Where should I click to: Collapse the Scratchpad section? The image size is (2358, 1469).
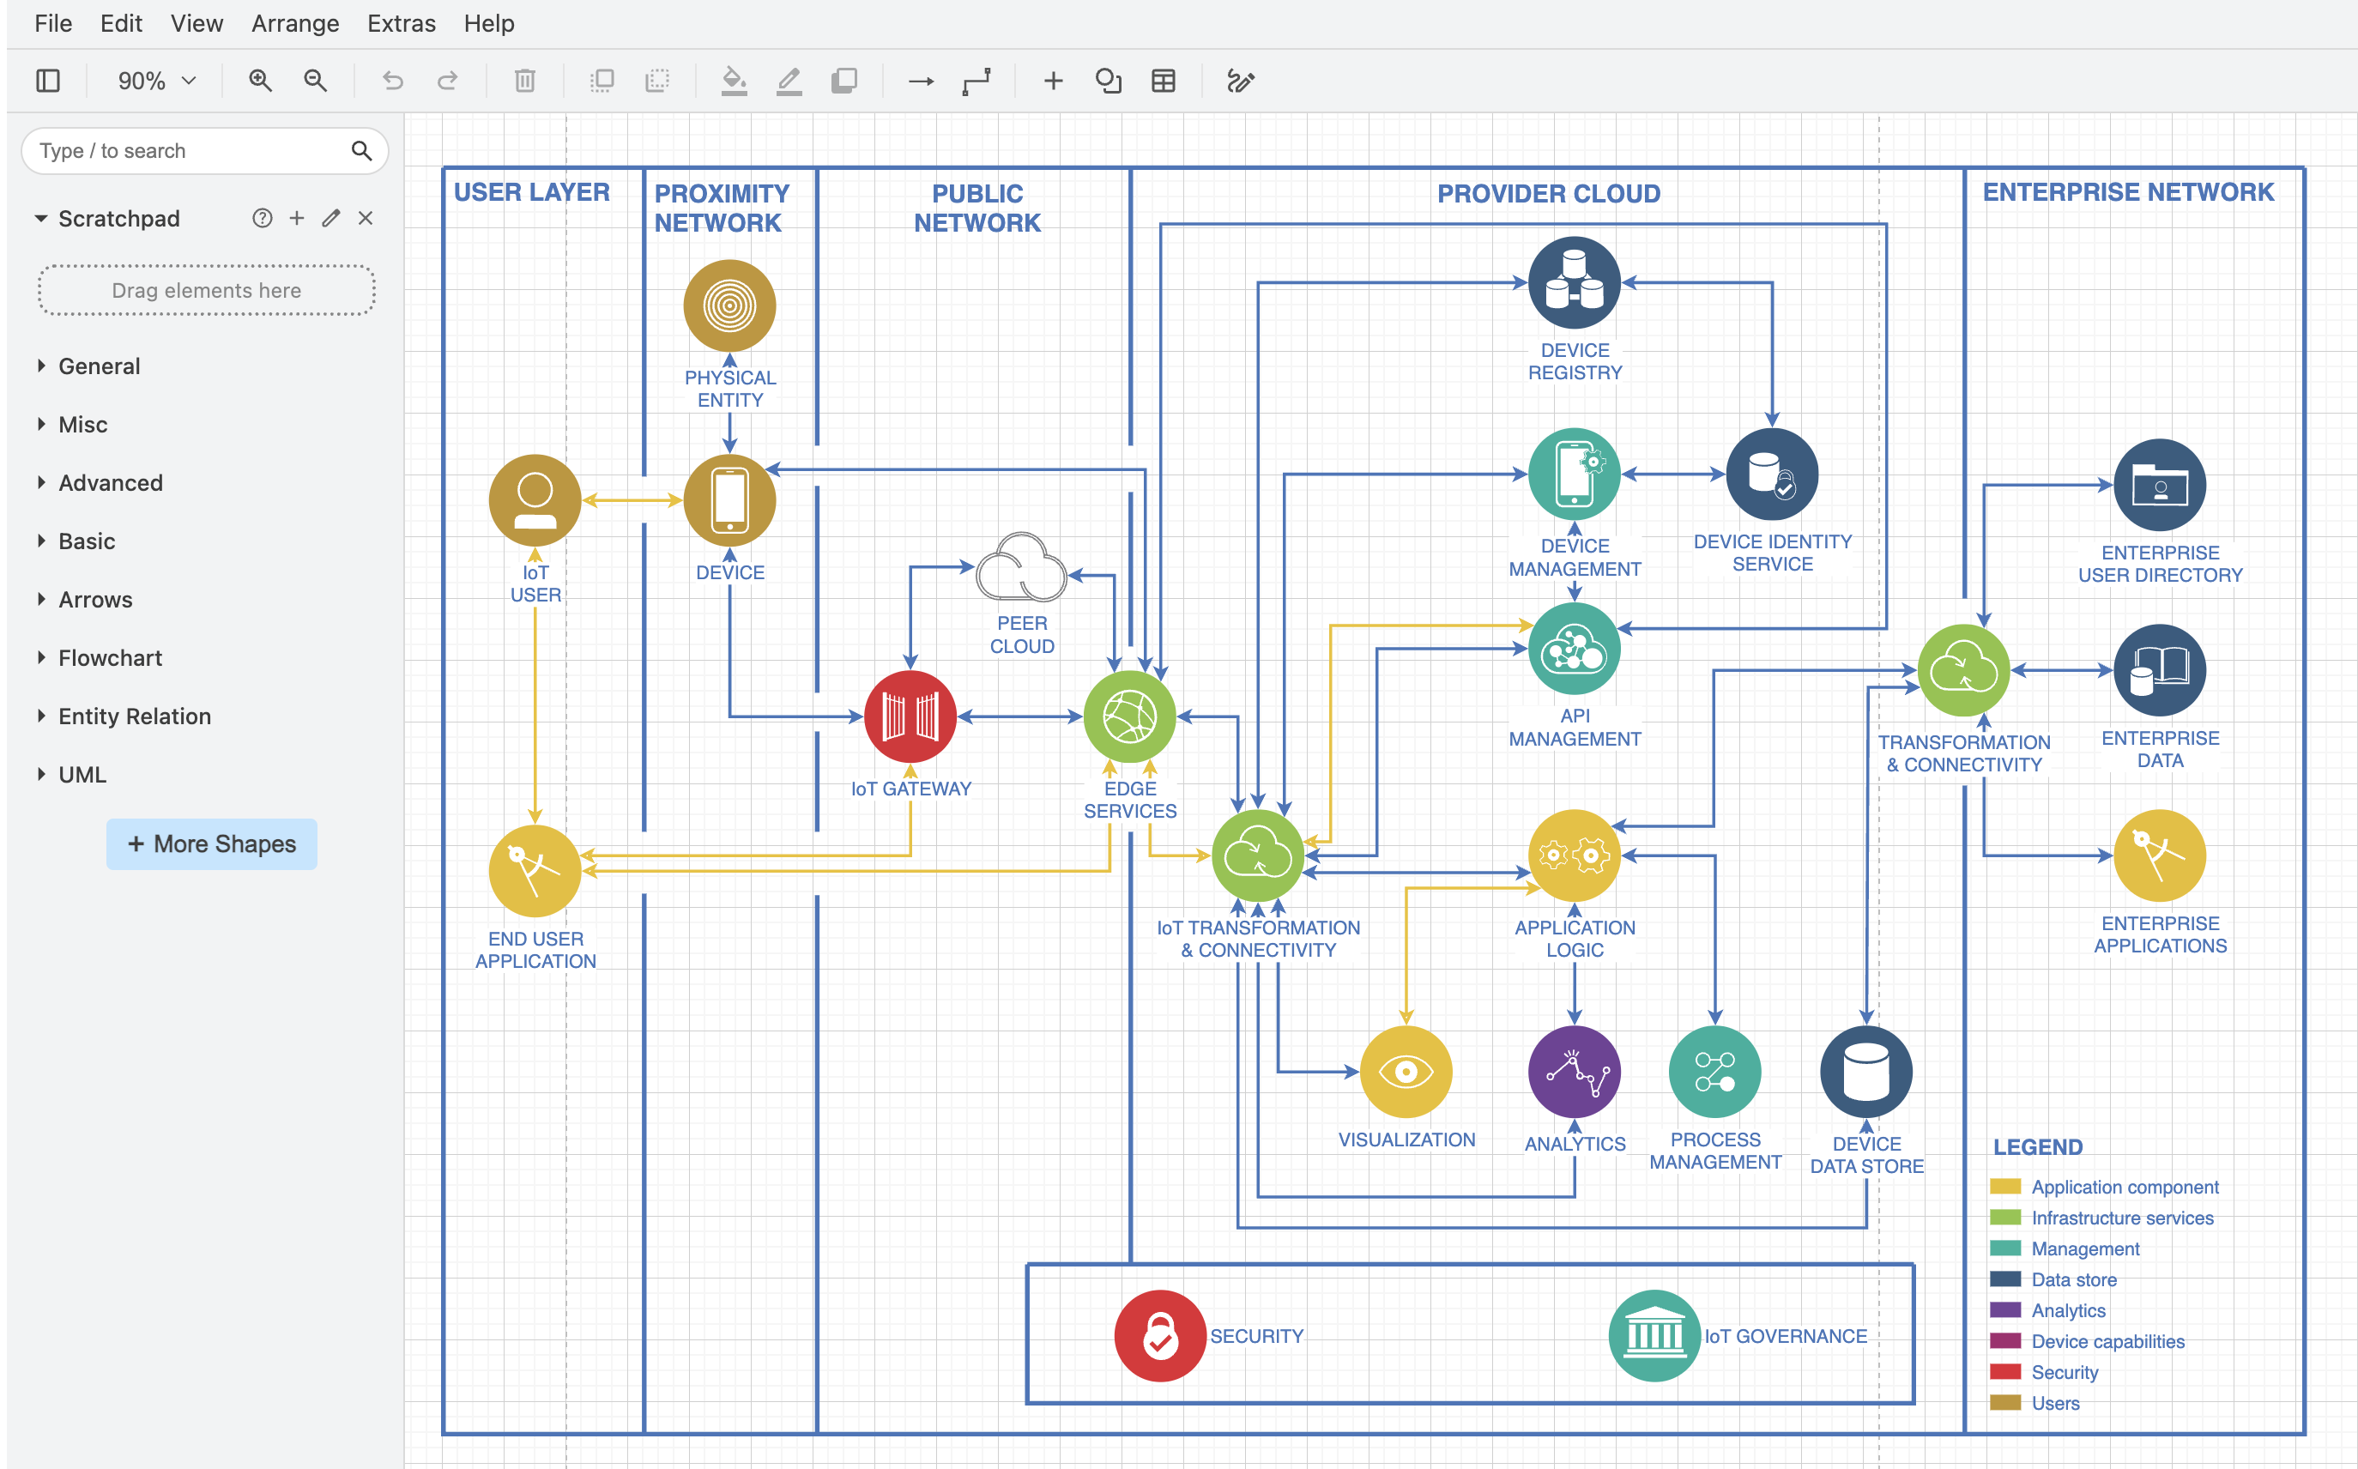click(118, 219)
